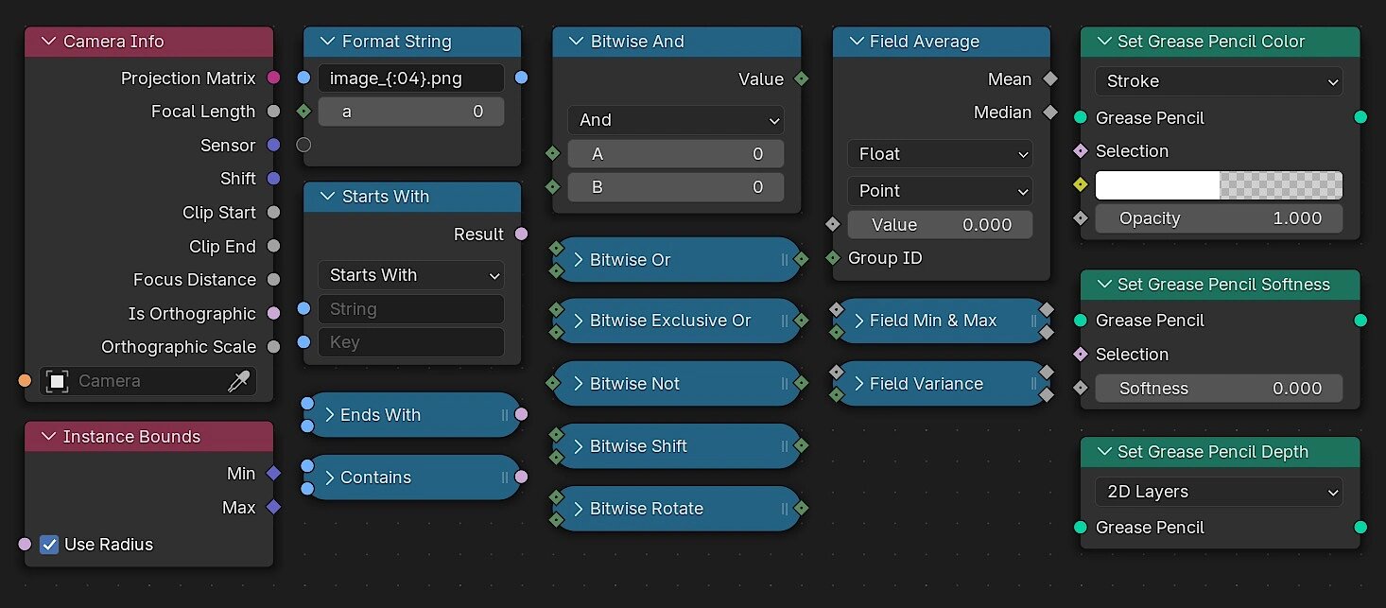Expand the Ends With node
This screenshot has width=1386, height=608.
[x=330, y=414]
